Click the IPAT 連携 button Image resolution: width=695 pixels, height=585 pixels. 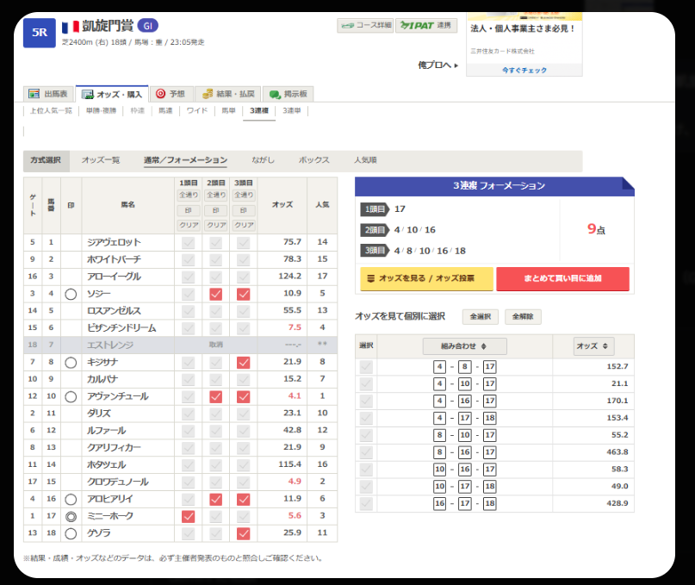coord(426,26)
